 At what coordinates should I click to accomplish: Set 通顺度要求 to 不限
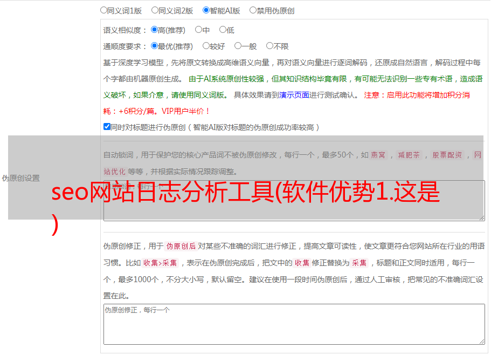pyautogui.click(x=269, y=46)
